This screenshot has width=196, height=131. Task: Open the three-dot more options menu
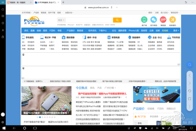(x=193, y=2)
